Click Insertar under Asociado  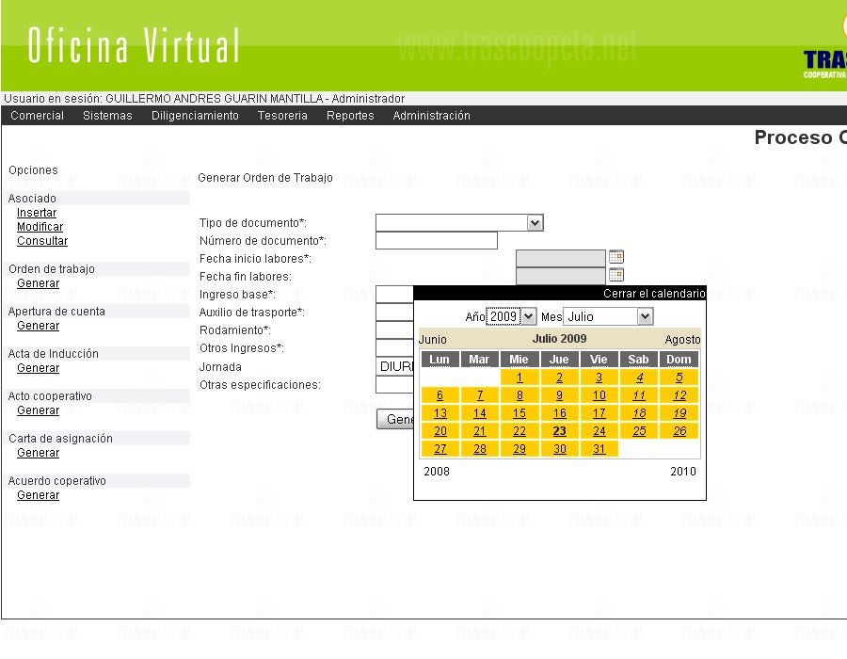(37, 213)
